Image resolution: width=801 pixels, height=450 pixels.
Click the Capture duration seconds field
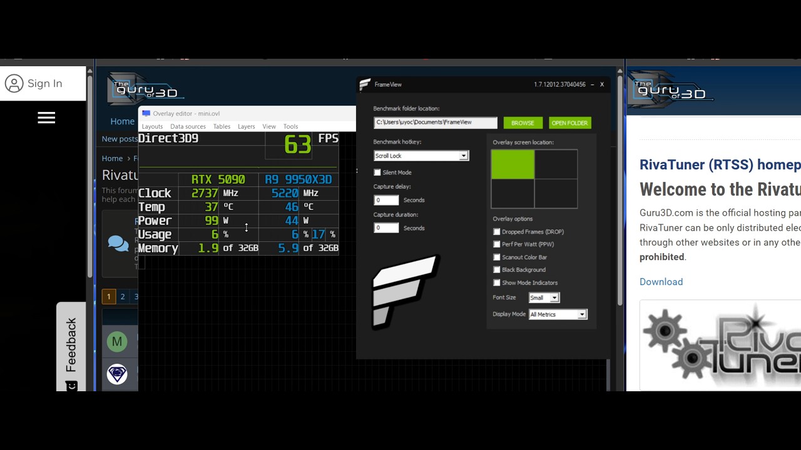[x=386, y=228]
